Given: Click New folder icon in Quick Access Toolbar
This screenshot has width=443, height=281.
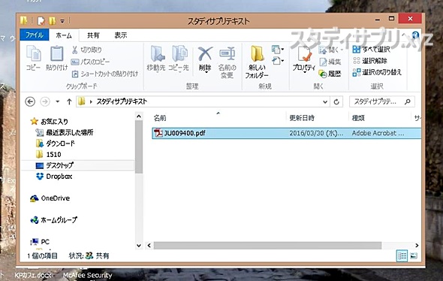Looking at the screenshot, I should (52, 20).
